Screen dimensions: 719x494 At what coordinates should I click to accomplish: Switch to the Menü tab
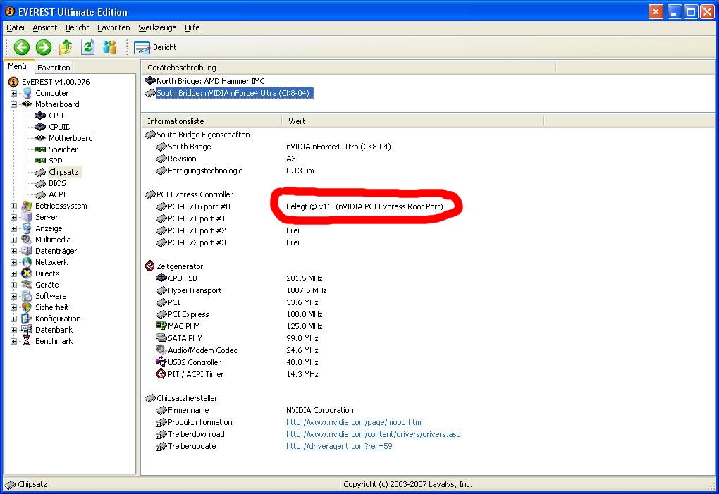(x=18, y=66)
